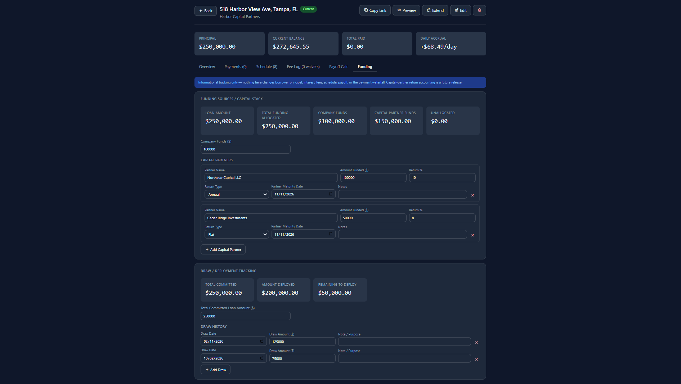The image size is (681, 384).
Task: Add a new capital partner
Action: coord(223,249)
